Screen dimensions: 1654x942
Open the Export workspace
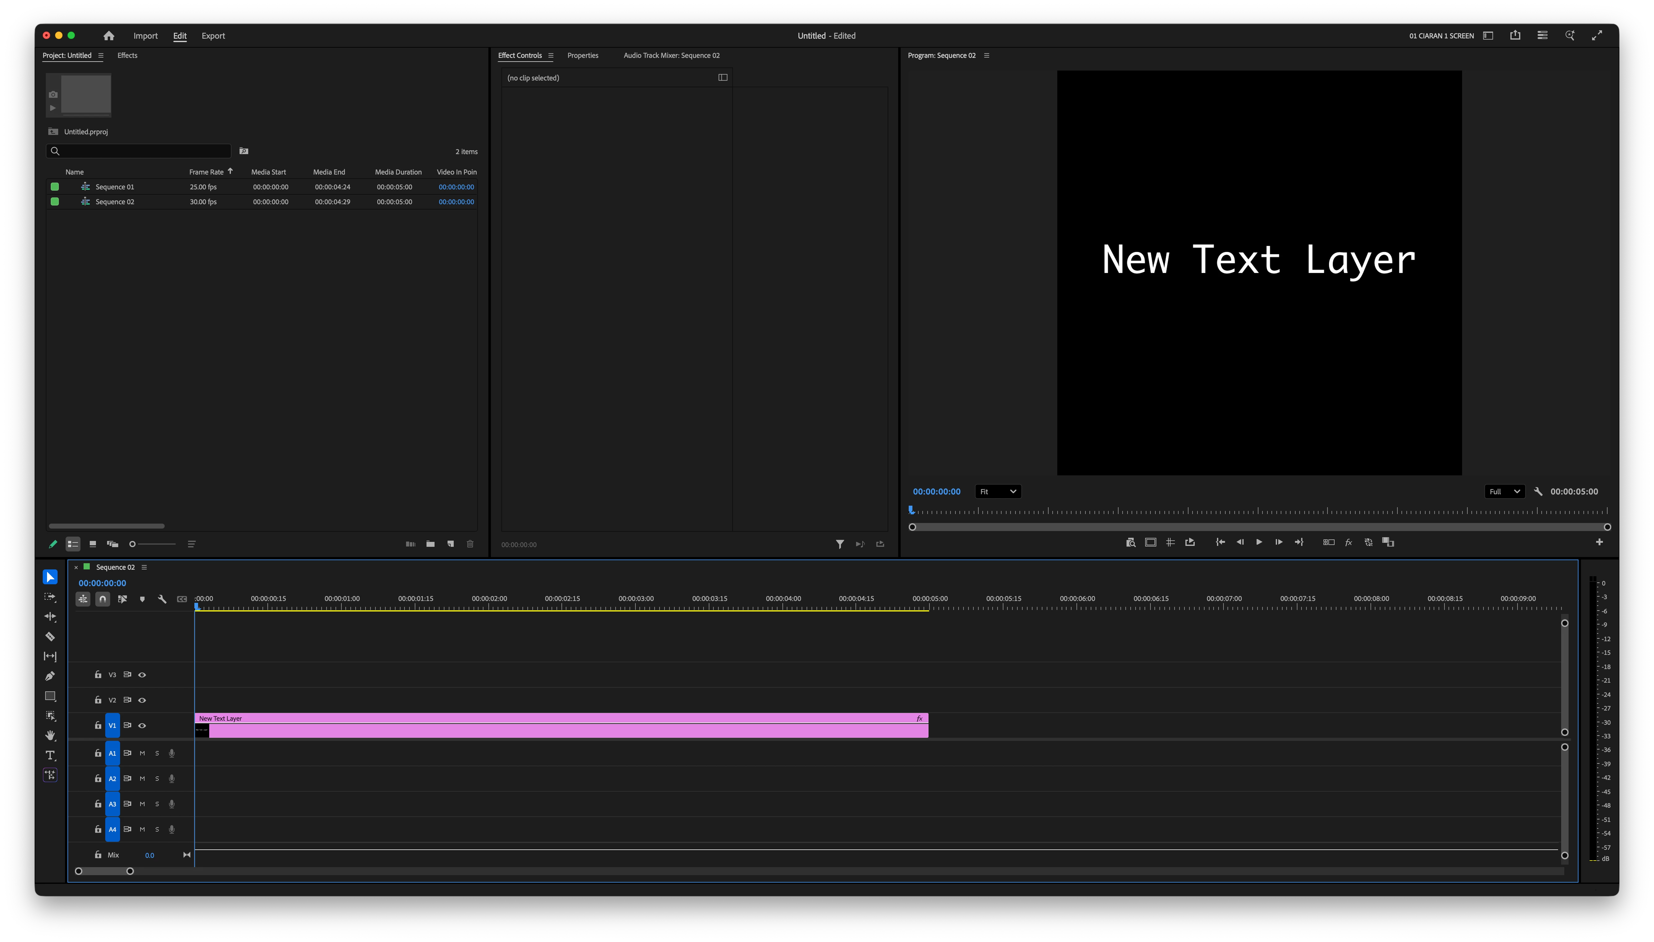[213, 36]
